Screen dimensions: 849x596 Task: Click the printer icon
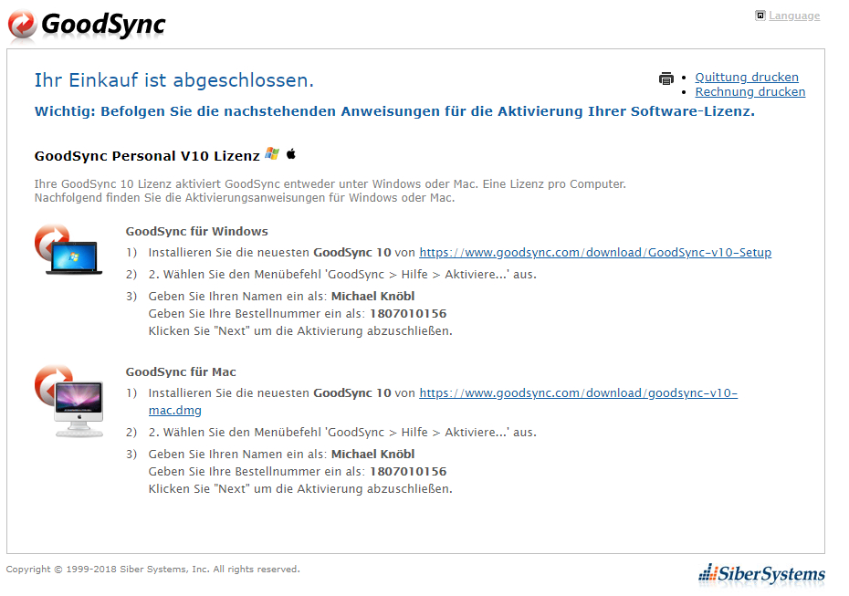tap(666, 78)
